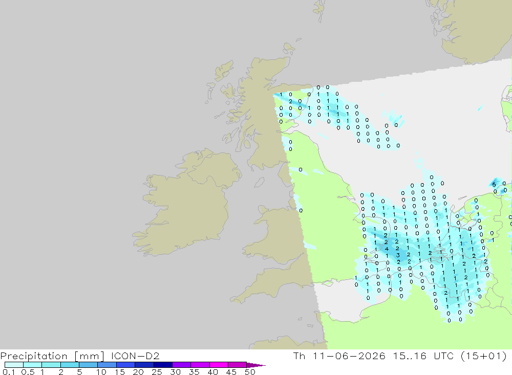
Task: Click the '(15+01)' forecast offset text
Action: pyautogui.click(x=484, y=356)
